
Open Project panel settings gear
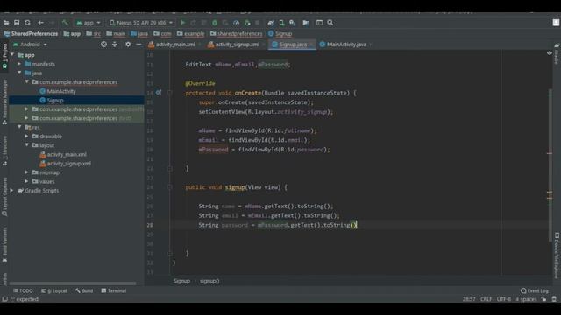(128, 45)
